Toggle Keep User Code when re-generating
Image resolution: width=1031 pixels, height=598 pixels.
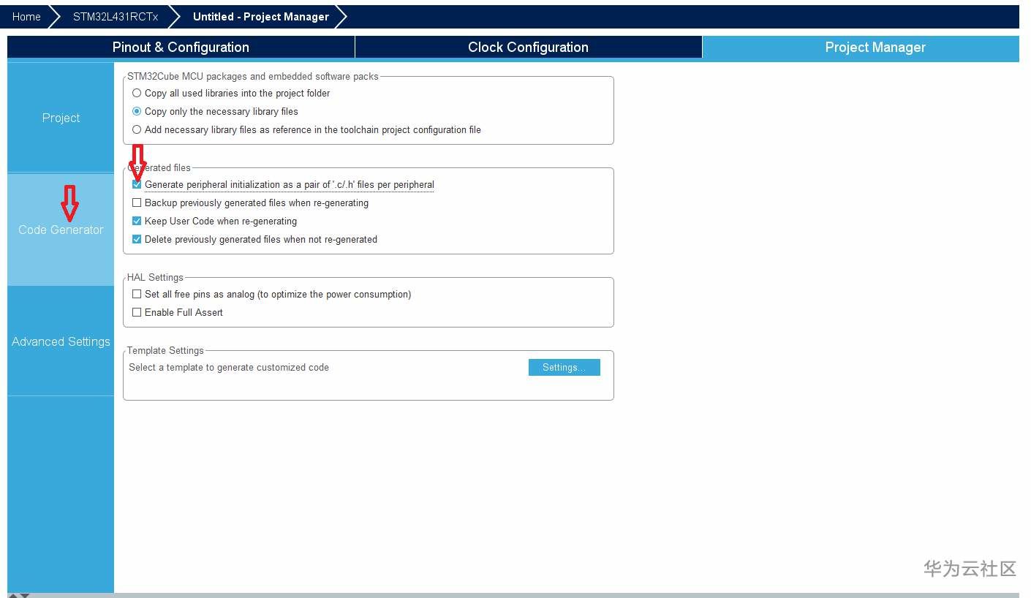coord(137,221)
